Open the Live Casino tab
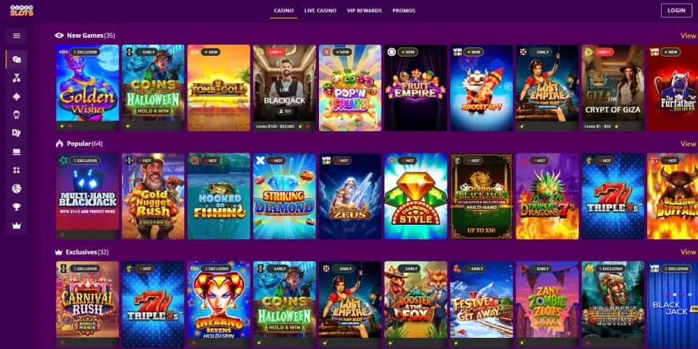The image size is (698, 349). 320,10
